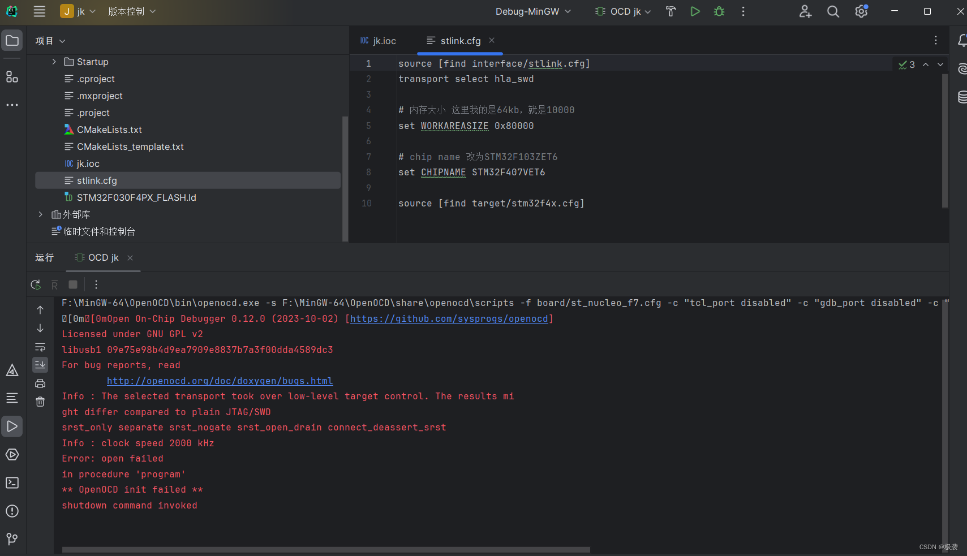Switch to the jk.ioc editor tab

click(x=378, y=41)
